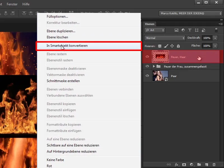Choose In Smartobjekt konvertieren
This screenshot has width=224, height=168.
tap(89, 46)
